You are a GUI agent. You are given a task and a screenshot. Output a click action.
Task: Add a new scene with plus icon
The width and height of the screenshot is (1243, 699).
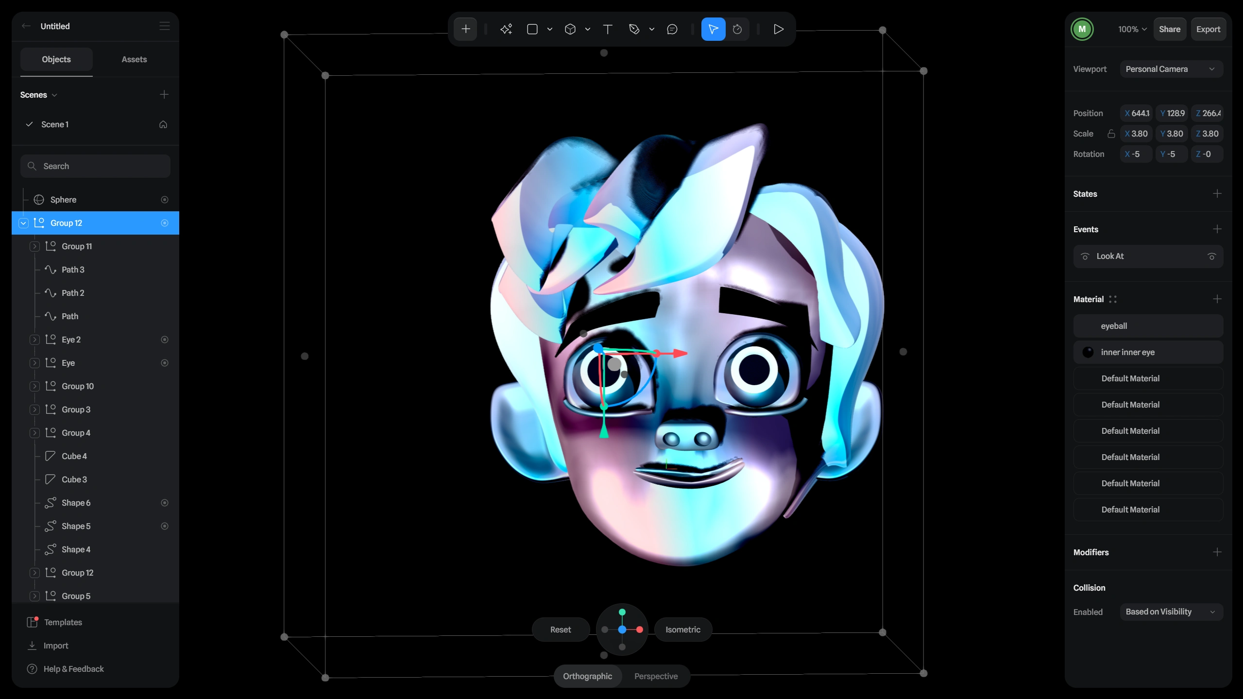coord(164,94)
